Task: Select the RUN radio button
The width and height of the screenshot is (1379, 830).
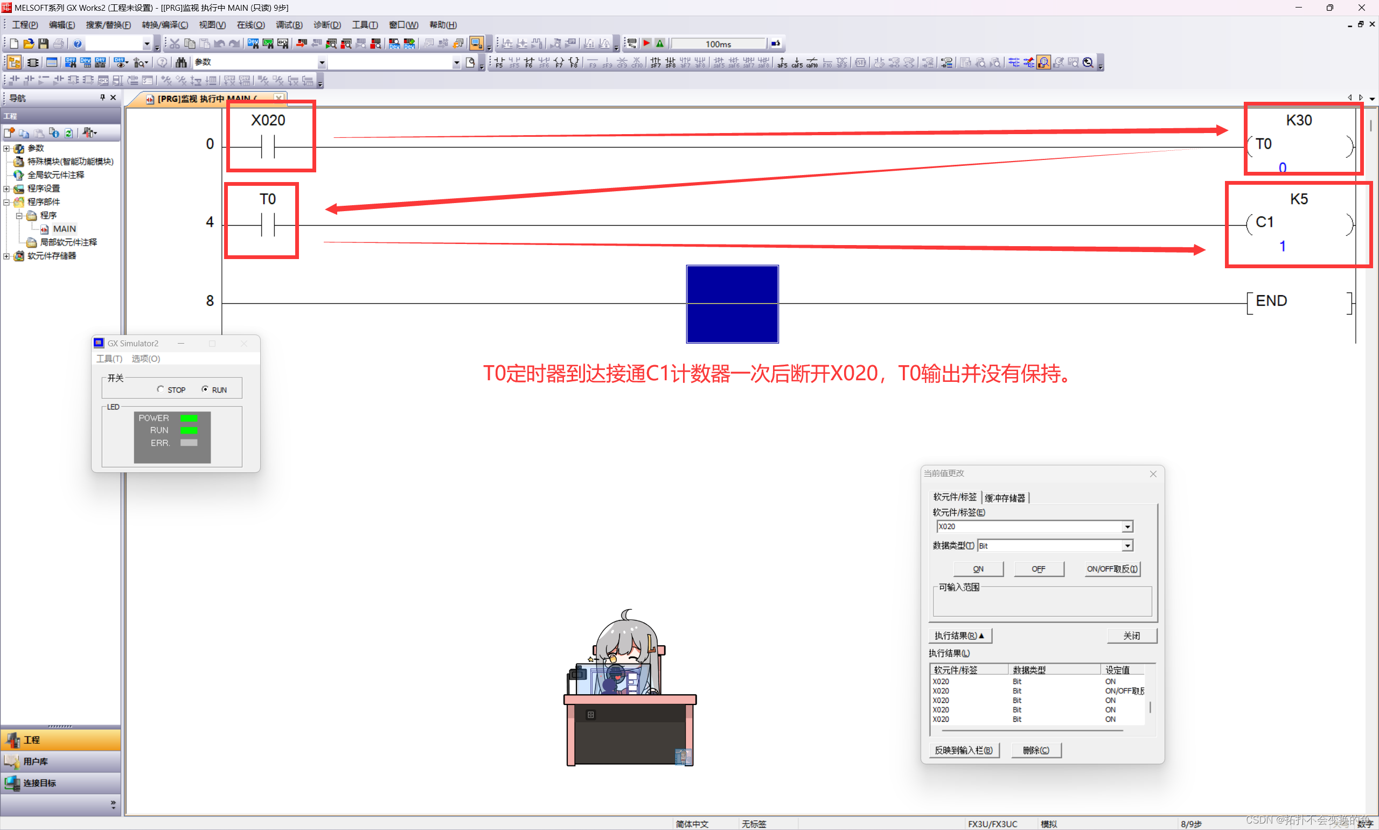Action: (205, 389)
